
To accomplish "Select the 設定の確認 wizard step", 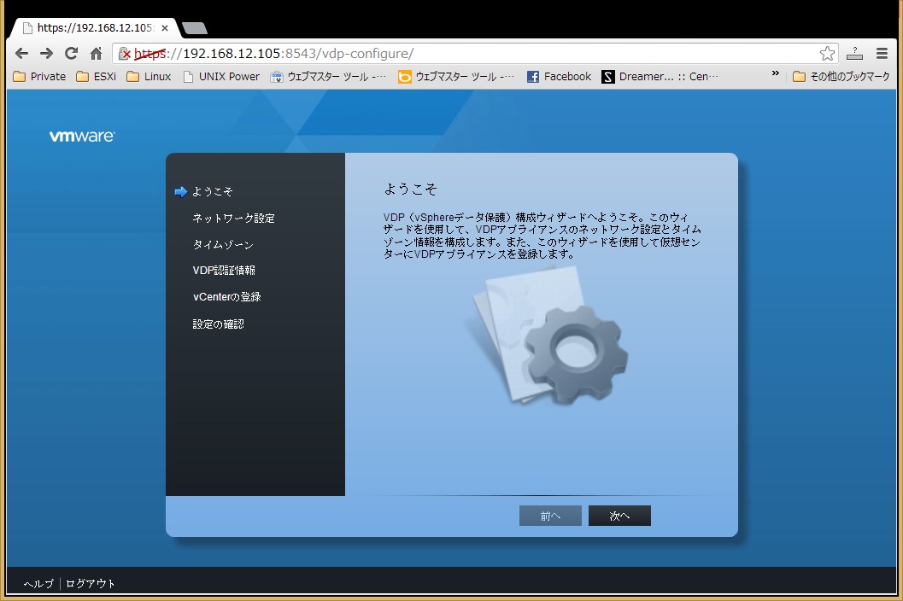I will (x=218, y=324).
